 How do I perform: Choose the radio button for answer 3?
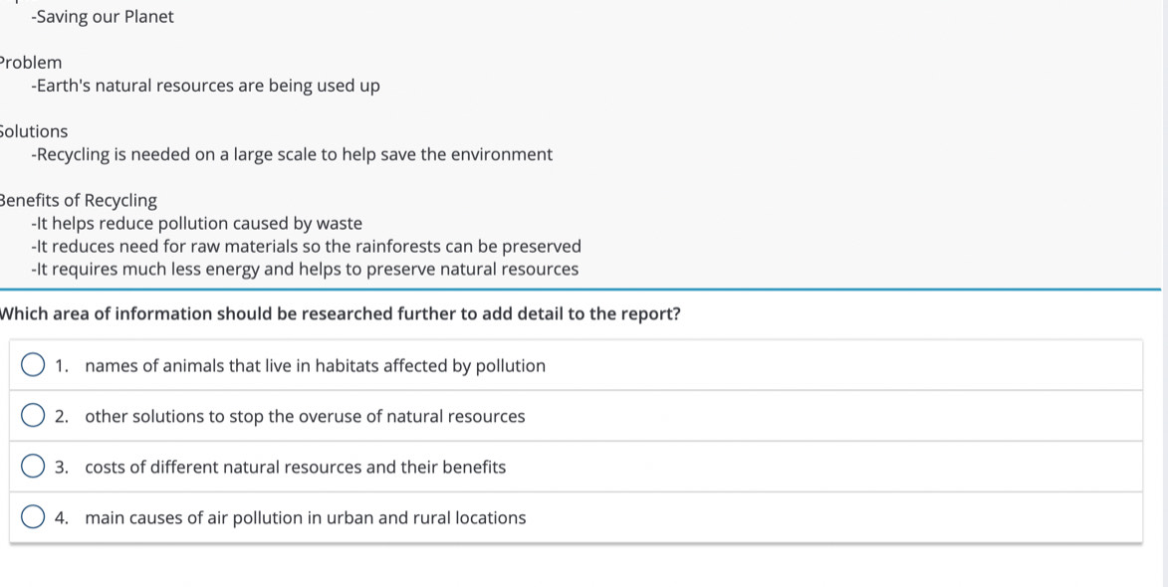(x=33, y=467)
